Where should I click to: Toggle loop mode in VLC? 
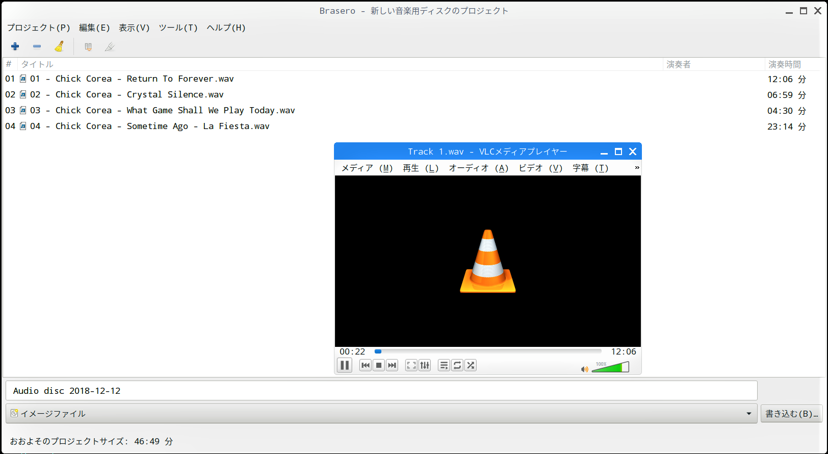457,365
